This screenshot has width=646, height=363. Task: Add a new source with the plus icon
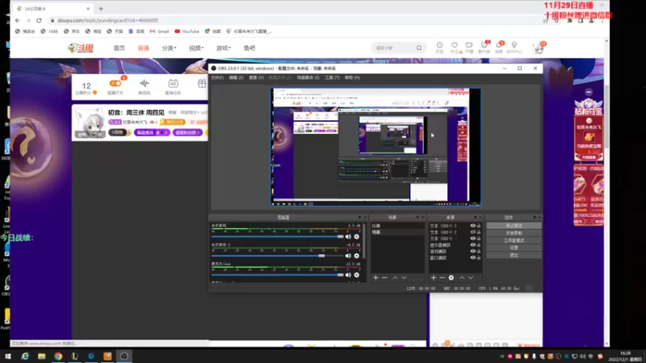pyautogui.click(x=434, y=277)
